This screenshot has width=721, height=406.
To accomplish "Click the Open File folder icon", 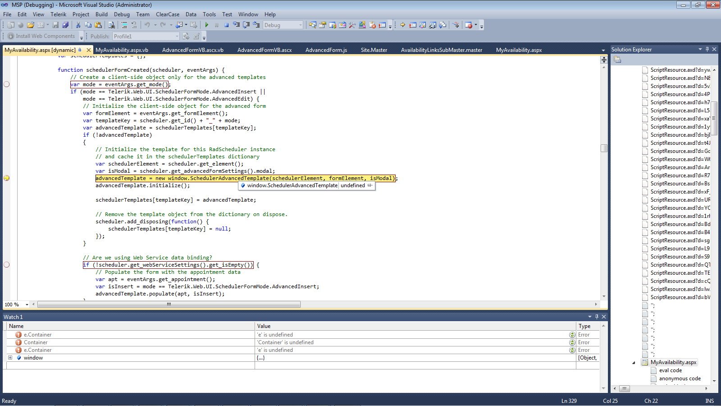I will pos(30,25).
